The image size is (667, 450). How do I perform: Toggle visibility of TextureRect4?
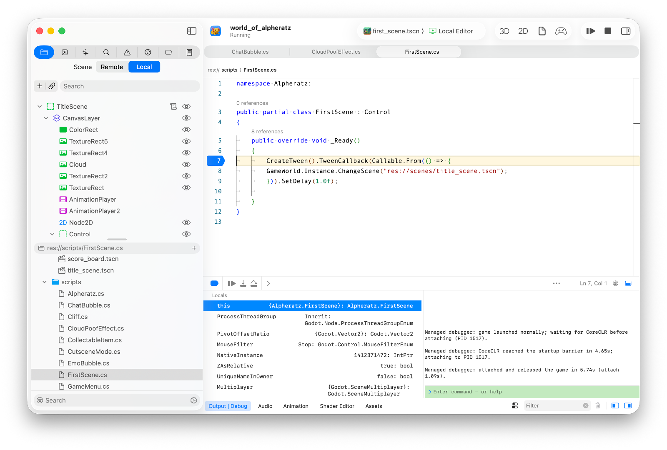click(186, 153)
